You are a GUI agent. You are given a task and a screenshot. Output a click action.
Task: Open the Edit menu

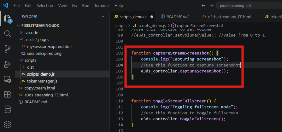point(28,6)
